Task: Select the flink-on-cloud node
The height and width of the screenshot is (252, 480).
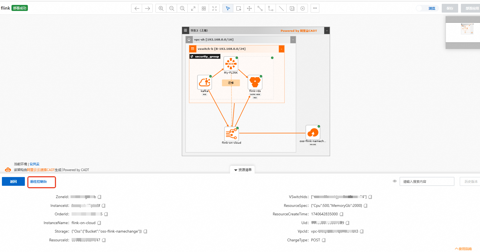Action: pyautogui.click(x=231, y=134)
